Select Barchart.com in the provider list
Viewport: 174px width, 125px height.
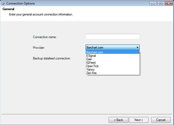(x=113, y=52)
